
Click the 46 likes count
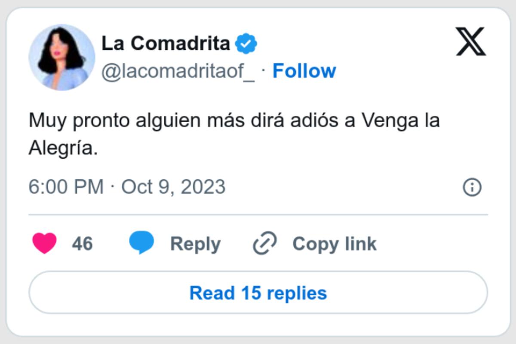tap(82, 244)
